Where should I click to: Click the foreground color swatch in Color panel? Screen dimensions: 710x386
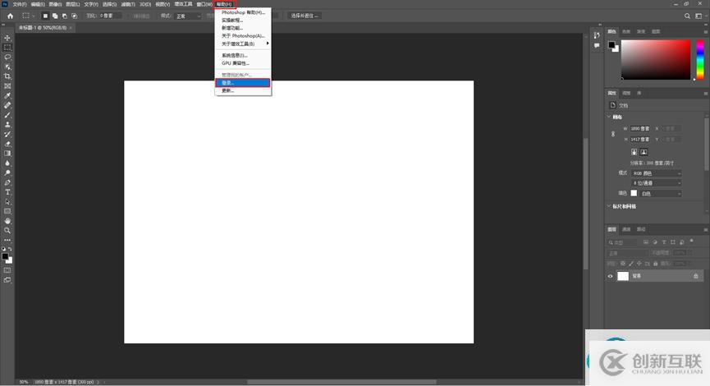612,45
